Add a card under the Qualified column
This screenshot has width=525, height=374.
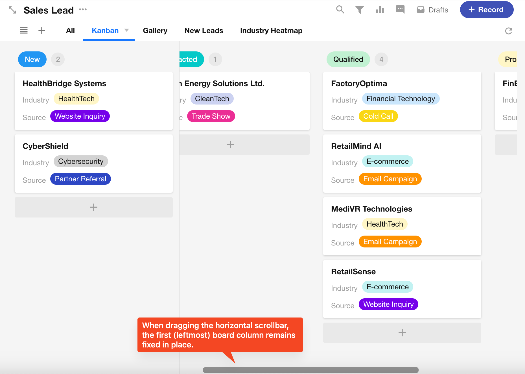pos(402,333)
